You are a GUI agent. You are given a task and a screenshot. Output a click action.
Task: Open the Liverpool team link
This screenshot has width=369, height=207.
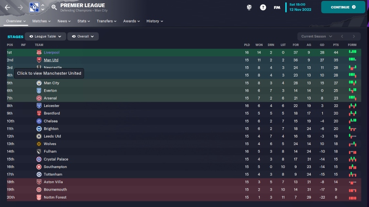tap(52, 53)
